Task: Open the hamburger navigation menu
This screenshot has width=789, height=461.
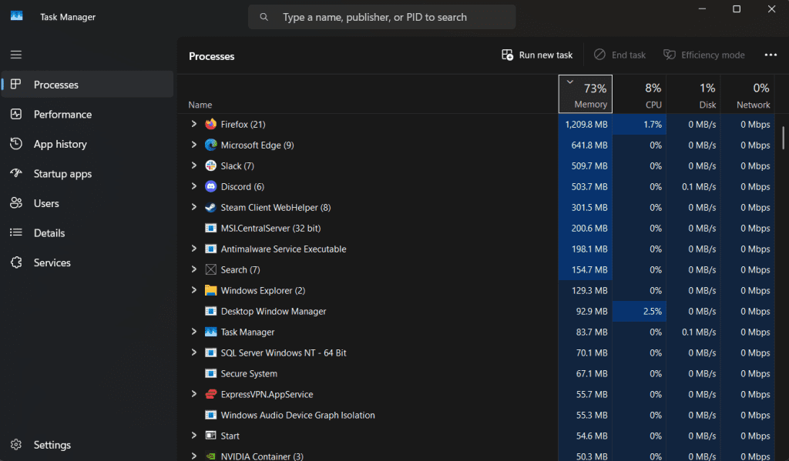Action: [x=15, y=55]
